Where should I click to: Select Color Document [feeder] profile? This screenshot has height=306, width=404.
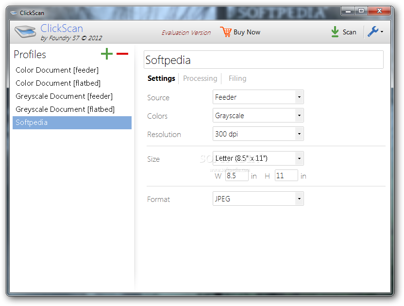[x=72, y=70]
